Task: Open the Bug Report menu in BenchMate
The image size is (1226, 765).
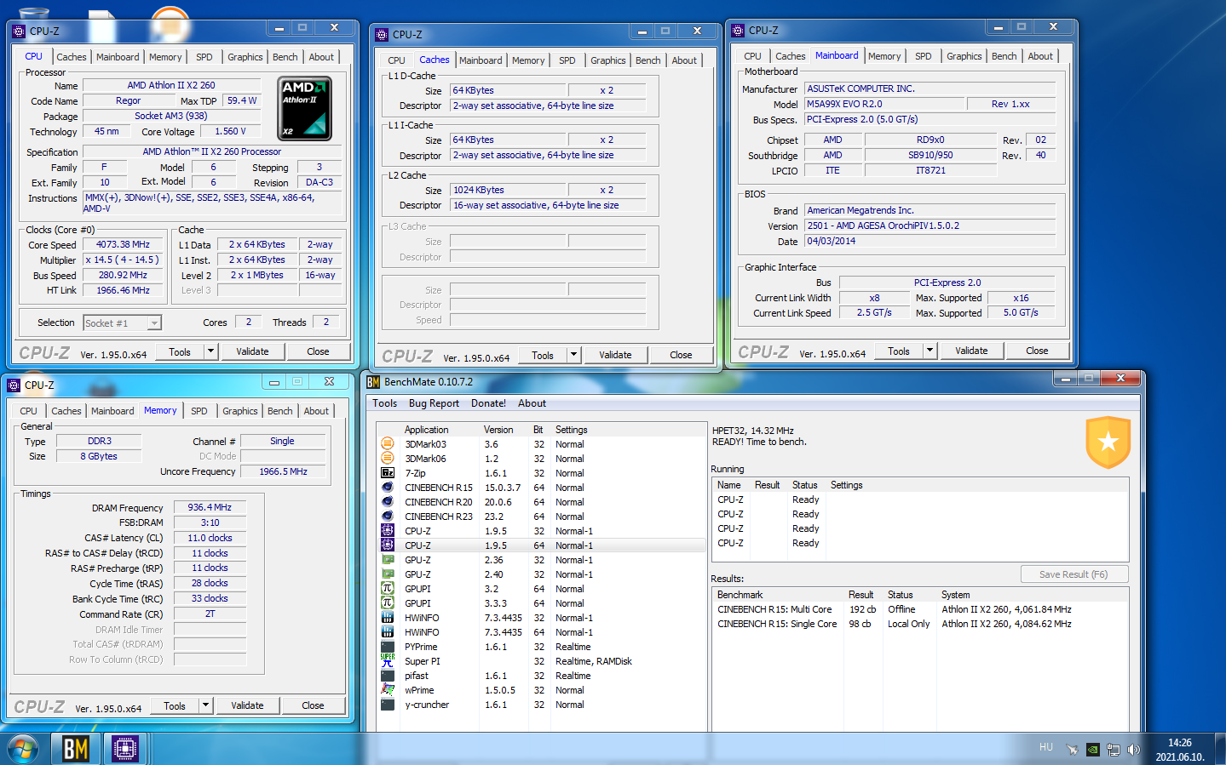Action: click(x=434, y=403)
